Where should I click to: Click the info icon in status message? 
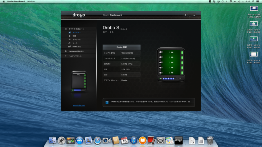(107, 102)
